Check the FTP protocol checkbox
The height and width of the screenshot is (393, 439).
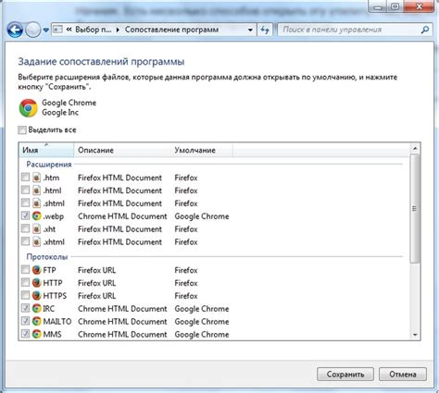click(25, 270)
